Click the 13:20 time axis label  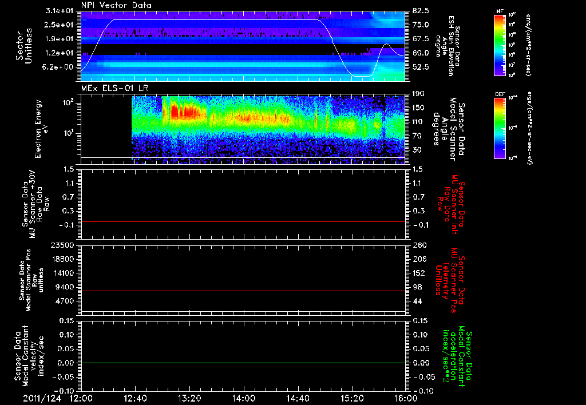(x=189, y=398)
